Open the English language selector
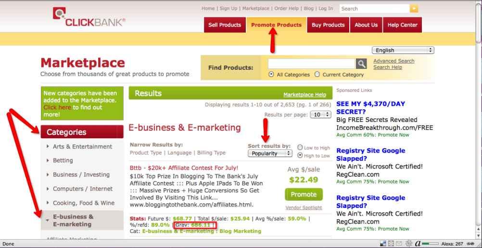 (x=403, y=50)
